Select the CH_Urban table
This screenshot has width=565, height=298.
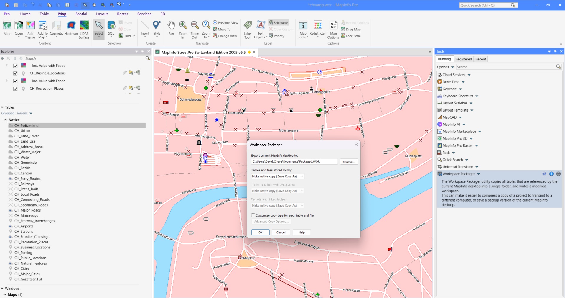[22, 131]
